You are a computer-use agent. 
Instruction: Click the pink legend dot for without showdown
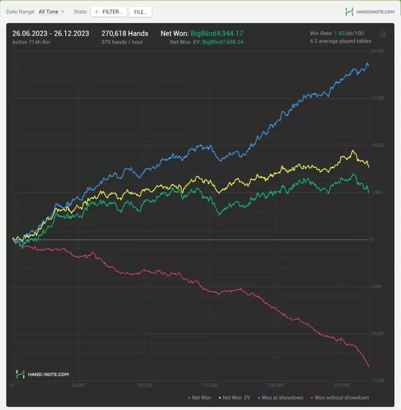[x=312, y=398]
